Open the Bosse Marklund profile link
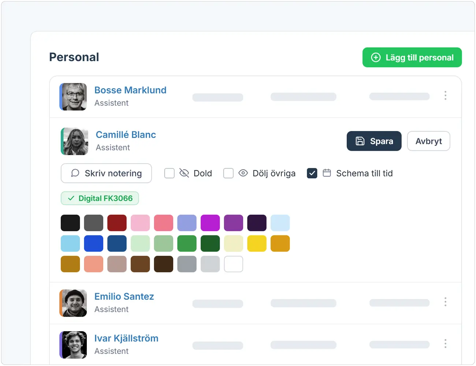The image size is (476, 366). 130,90
